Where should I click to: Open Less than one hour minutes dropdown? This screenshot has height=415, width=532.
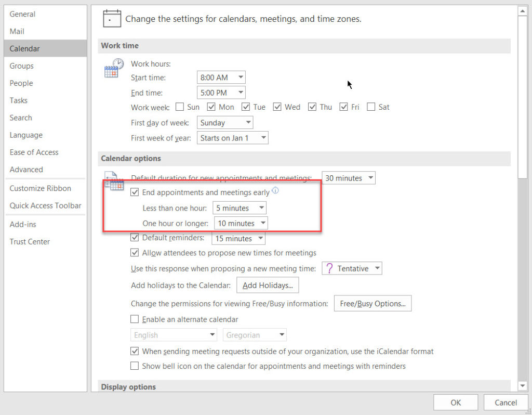240,208
